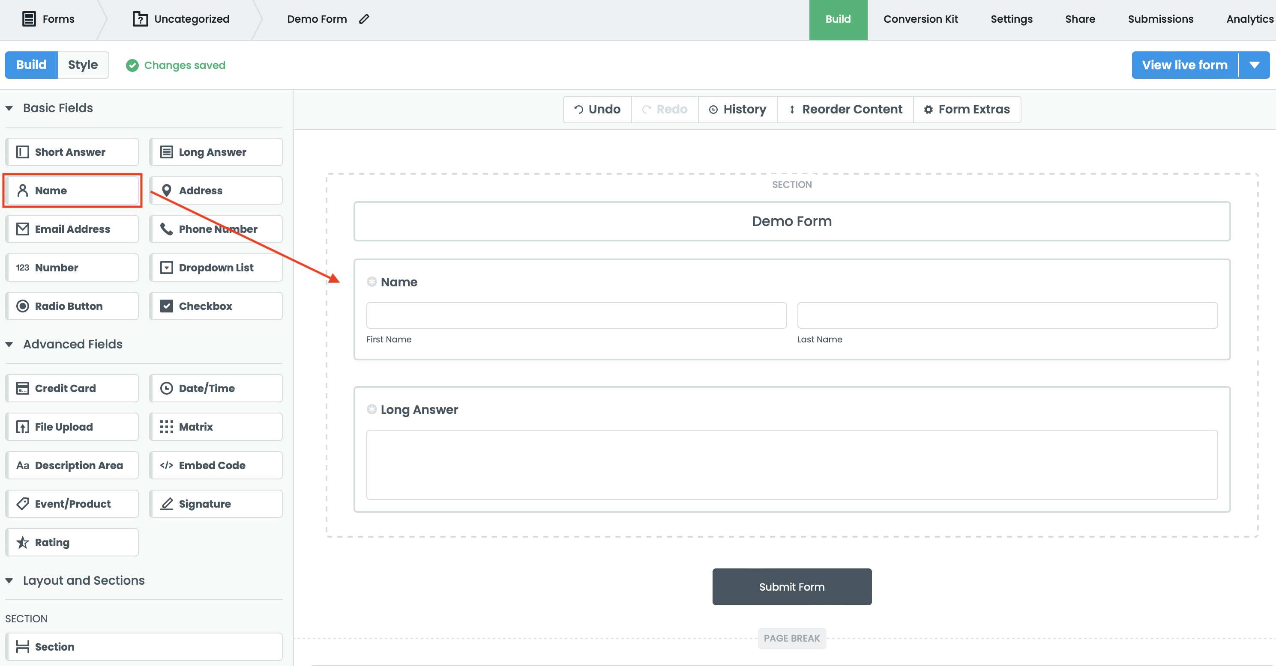This screenshot has height=666, width=1276.
Task: Collapse the Basic Fields group
Action: click(x=9, y=108)
